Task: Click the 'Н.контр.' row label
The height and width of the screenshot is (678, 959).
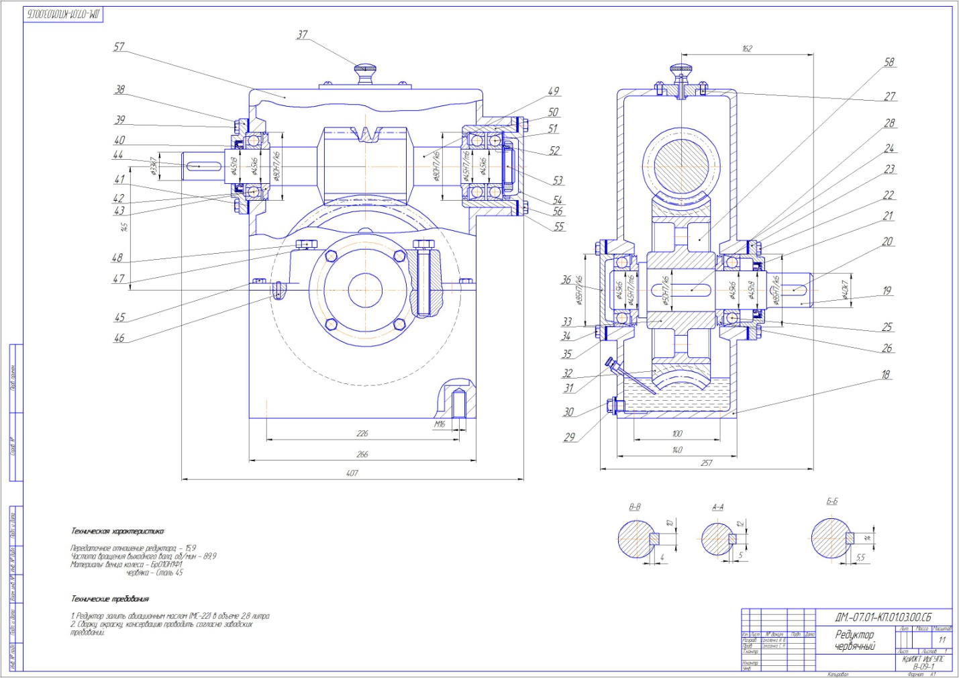Action: click(x=750, y=663)
